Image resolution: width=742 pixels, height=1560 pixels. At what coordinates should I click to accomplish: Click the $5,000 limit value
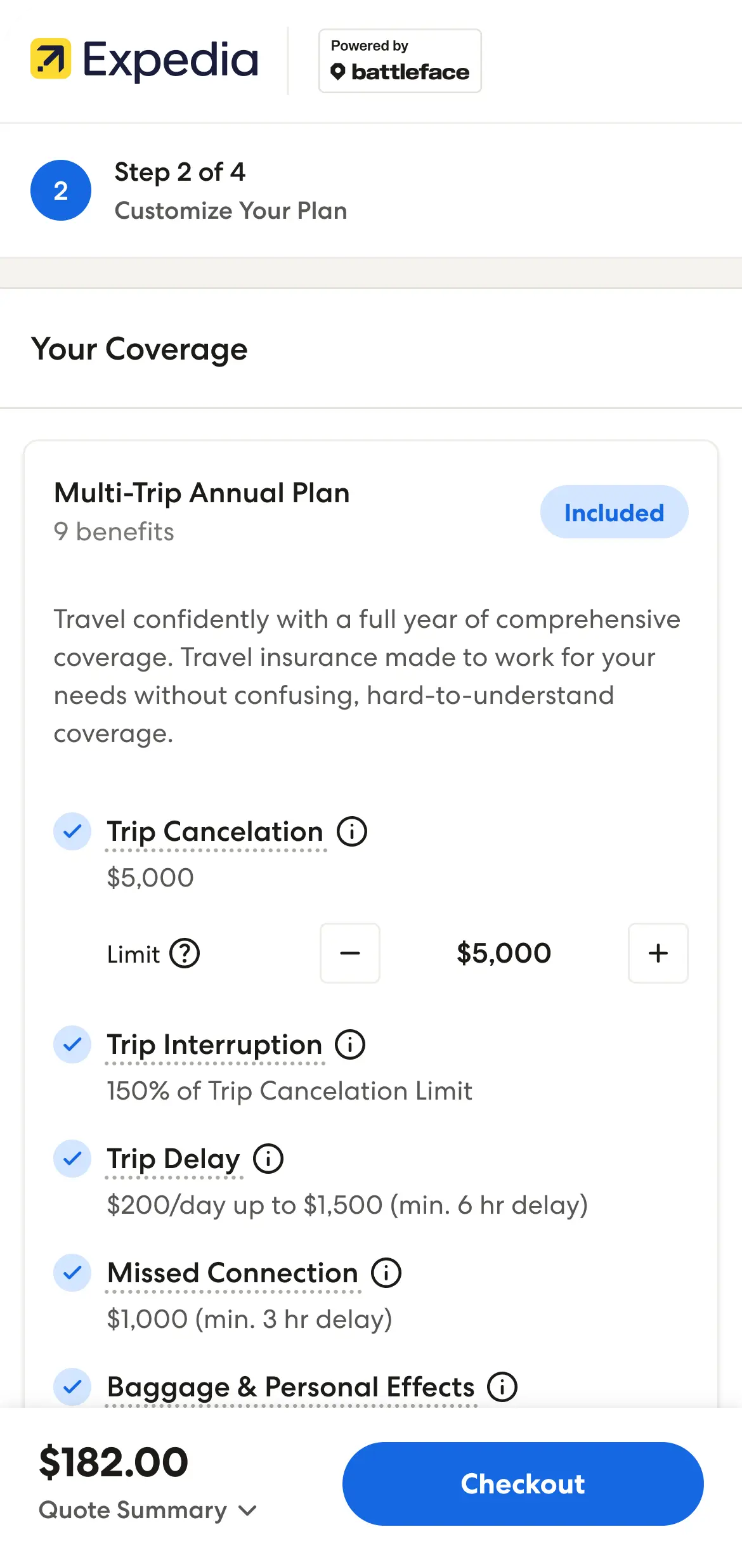click(x=504, y=953)
